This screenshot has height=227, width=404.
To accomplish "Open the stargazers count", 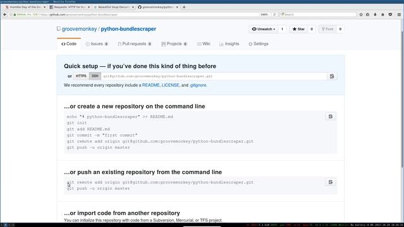I will [x=311, y=29].
